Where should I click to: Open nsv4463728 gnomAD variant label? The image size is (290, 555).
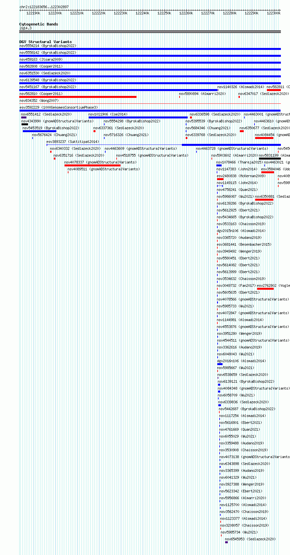(x=232, y=149)
